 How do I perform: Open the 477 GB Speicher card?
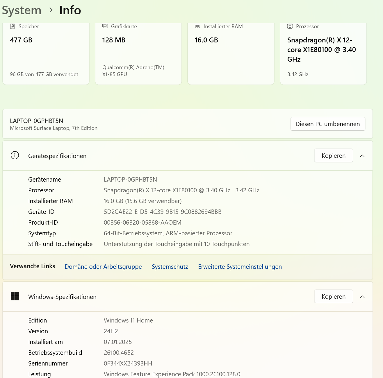[x=46, y=54]
